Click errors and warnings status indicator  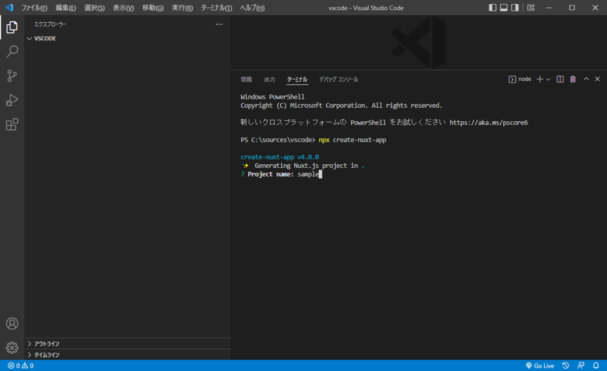coord(21,365)
